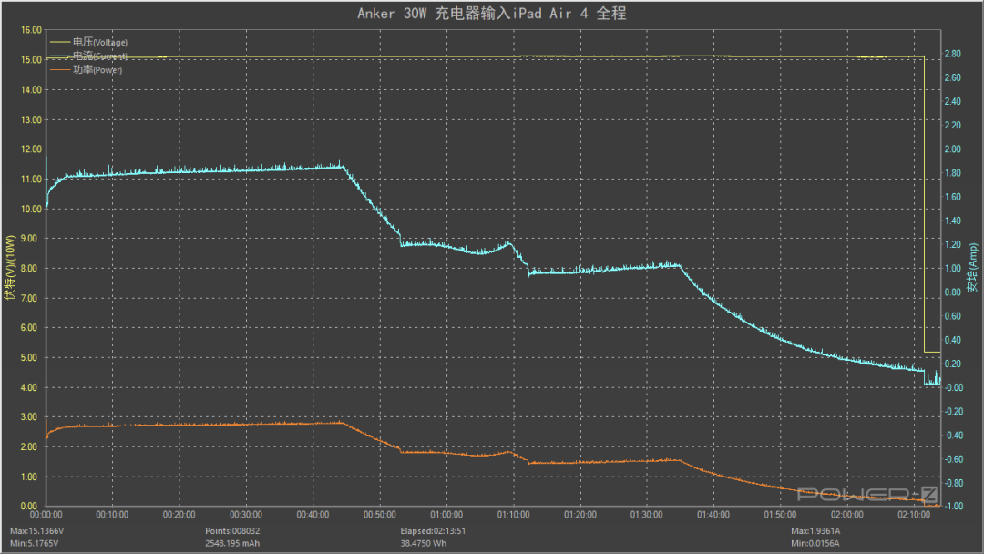984x554 pixels.
Task: Click the 01:20:00 time axis label
Action: pos(580,515)
